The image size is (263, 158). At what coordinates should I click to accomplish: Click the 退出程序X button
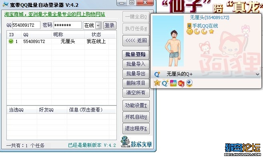136,129
